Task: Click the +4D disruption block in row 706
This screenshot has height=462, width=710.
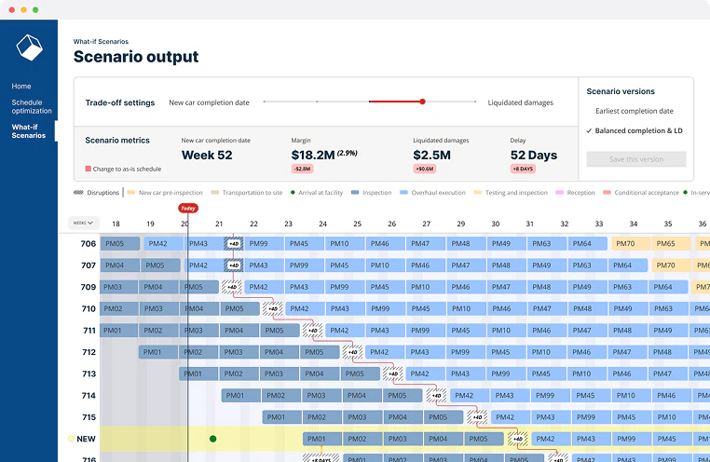Action: [x=234, y=243]
